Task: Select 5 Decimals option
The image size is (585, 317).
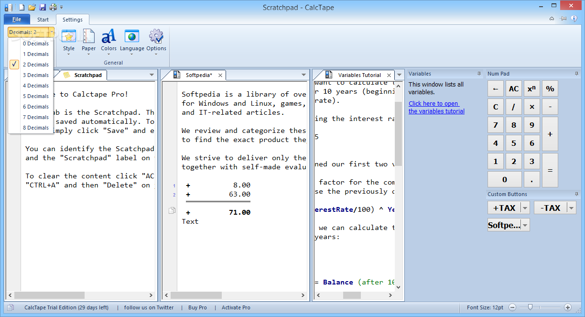Action: tap(31, 96)
